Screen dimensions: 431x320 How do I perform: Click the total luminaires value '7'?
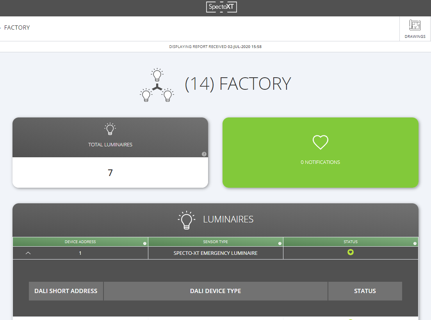click(110, 172)
